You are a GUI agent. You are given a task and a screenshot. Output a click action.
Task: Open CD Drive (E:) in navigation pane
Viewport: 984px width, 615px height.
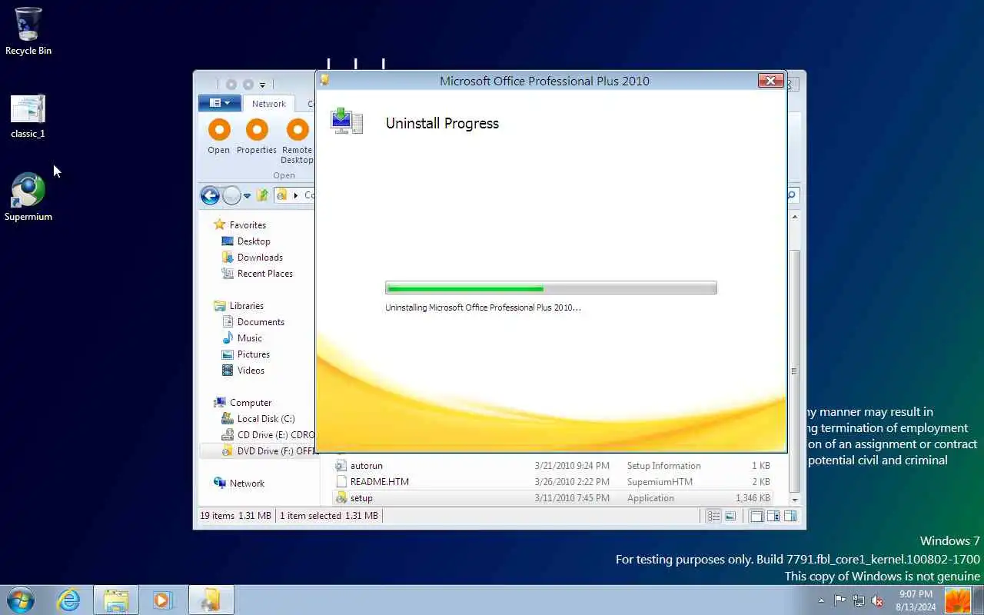point(268,435)
